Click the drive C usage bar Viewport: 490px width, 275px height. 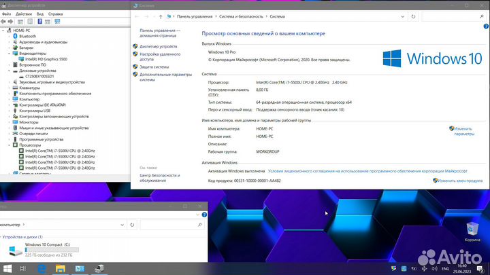[52, 250]
